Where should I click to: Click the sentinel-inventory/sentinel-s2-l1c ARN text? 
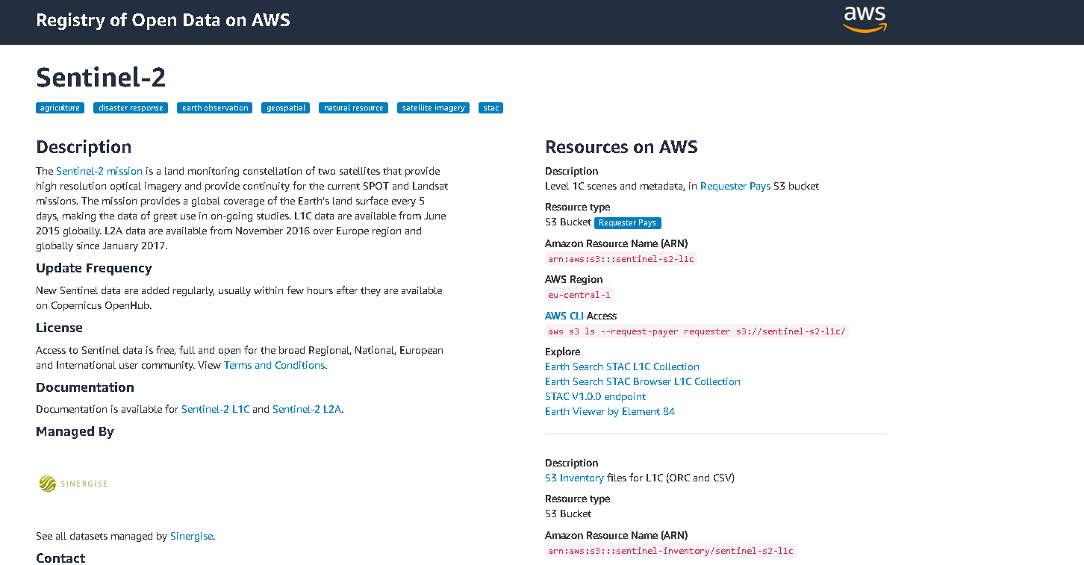(x=670, y=551)
